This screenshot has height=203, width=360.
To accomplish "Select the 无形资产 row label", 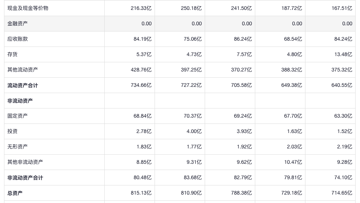I will point(18,147).
